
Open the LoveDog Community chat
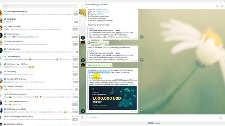39,88
